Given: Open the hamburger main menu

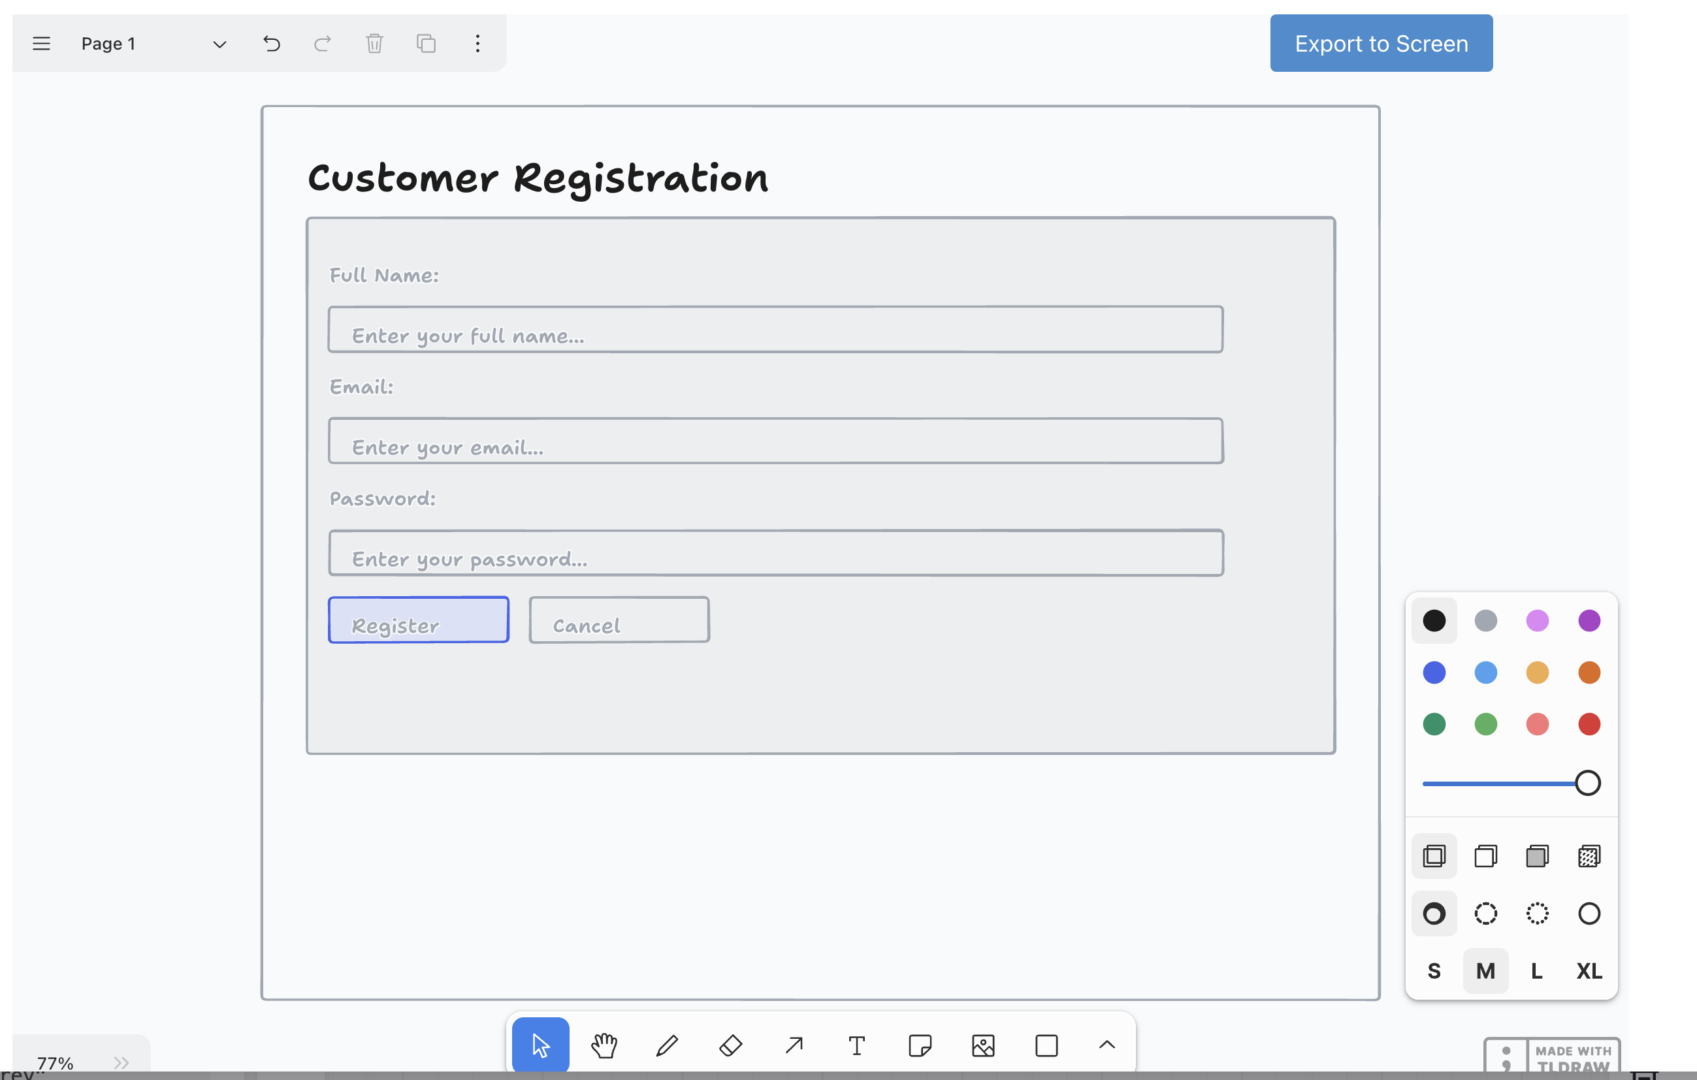Looking at the screenshot, I should pyautogui.click(x=42, y=44).
